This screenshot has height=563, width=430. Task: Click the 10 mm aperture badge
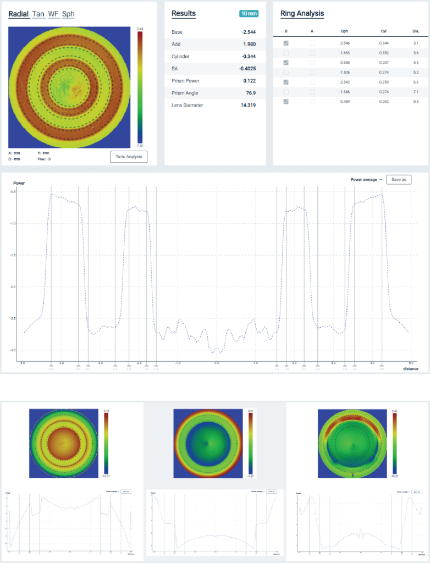pos(249,14)
